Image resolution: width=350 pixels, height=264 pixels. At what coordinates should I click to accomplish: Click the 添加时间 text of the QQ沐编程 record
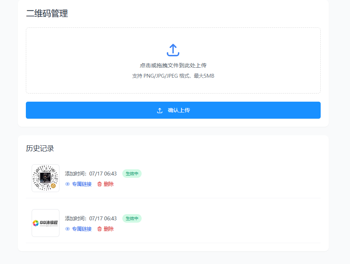point(91,218)
